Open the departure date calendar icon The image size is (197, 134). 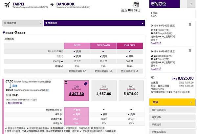tap(136, 4)
